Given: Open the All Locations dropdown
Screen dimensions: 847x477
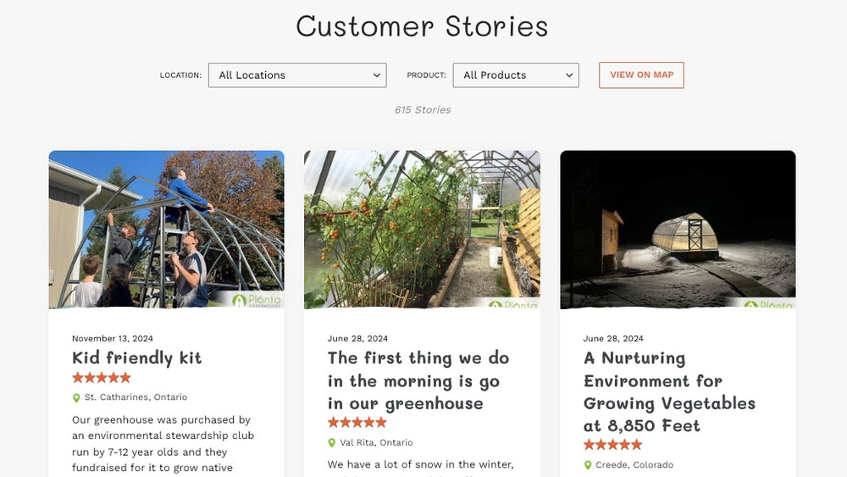Looking at the screenshot, I should pos(297,75).
